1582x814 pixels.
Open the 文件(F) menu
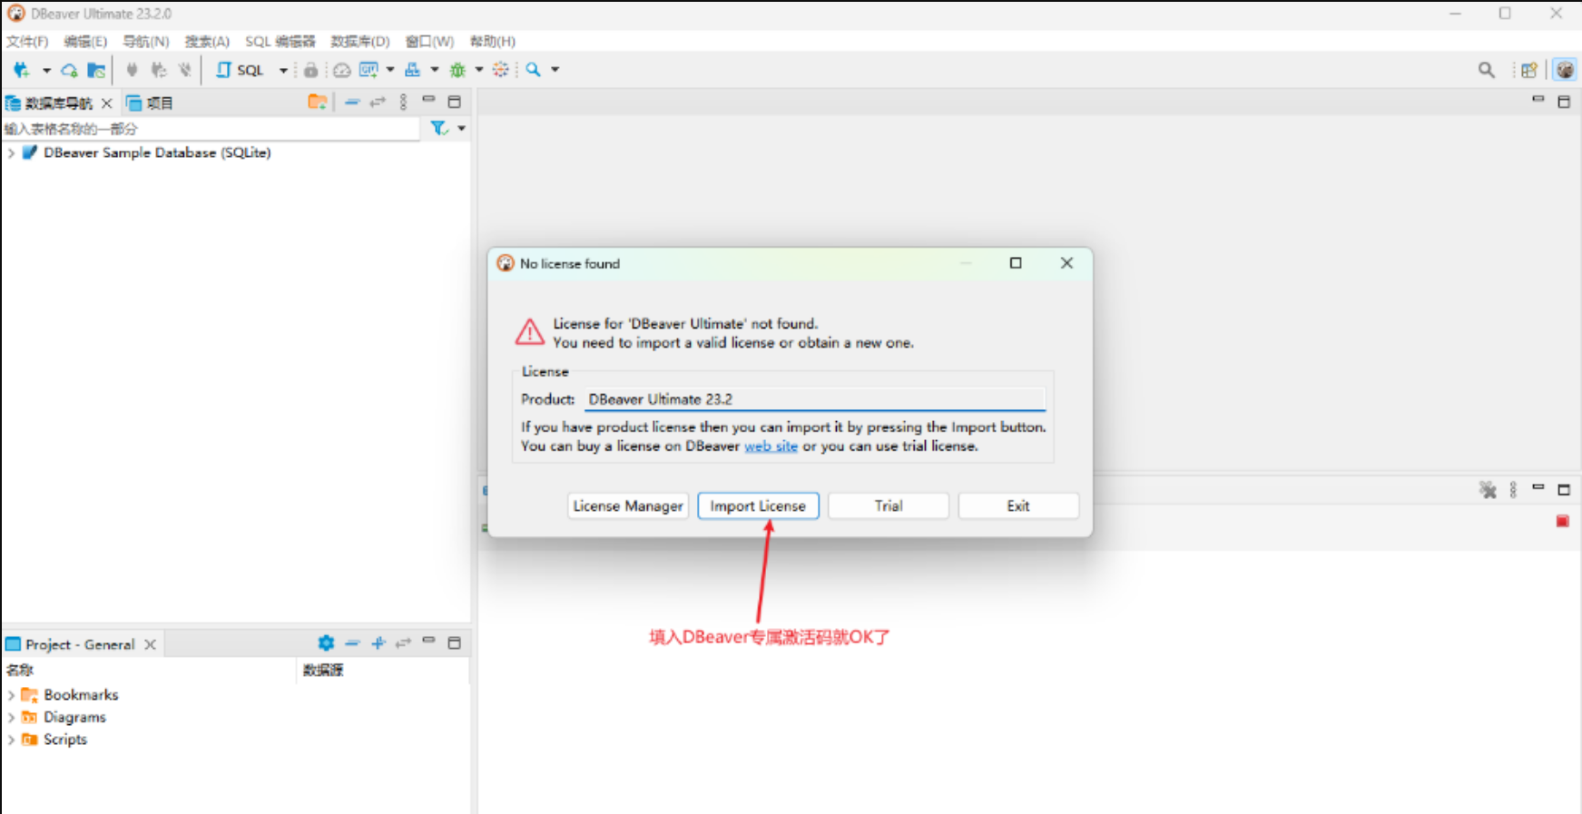[27, 42]
